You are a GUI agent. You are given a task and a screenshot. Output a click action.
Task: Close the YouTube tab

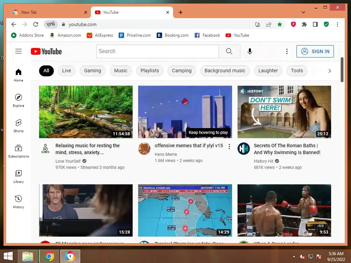pos(167,12)
